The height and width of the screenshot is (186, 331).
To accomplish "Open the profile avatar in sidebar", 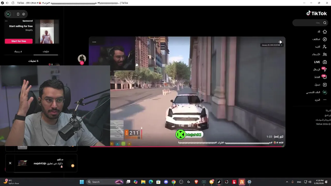I will pos(325,92).
